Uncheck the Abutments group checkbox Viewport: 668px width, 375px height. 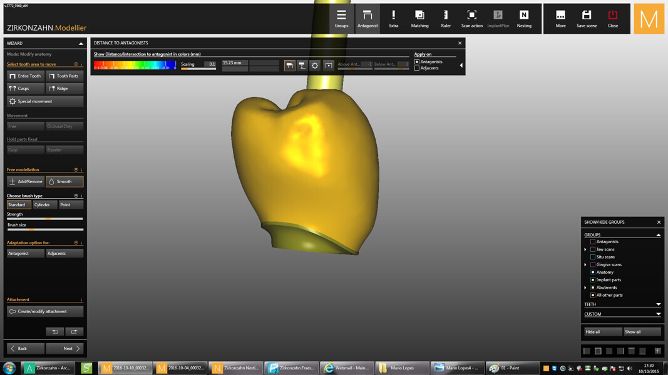coord(593,287)
